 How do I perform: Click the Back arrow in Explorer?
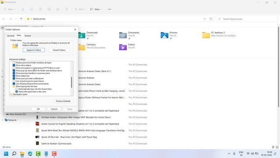pos(4,19)
